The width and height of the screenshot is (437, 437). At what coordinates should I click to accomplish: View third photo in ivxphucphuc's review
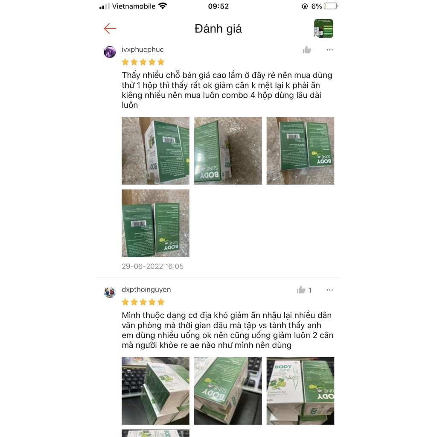click(300, 151)
